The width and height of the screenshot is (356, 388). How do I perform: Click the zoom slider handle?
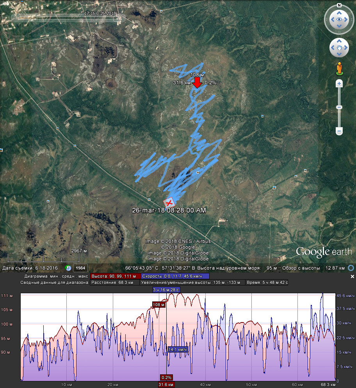339,107
